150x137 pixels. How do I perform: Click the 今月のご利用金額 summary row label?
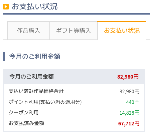[32, 77]
